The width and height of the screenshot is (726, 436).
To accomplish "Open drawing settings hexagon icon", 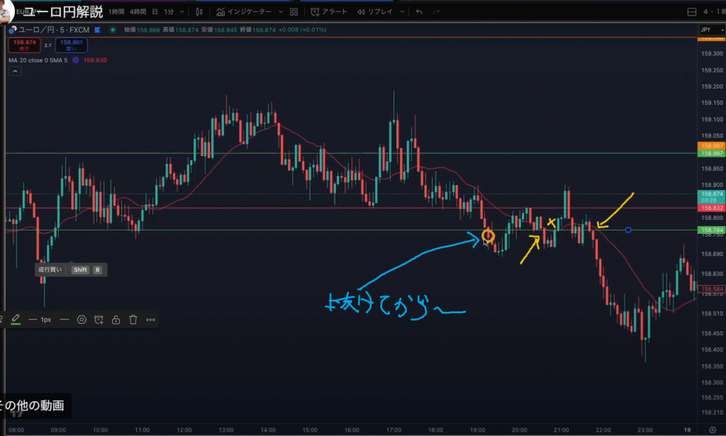I will [82, 320].
